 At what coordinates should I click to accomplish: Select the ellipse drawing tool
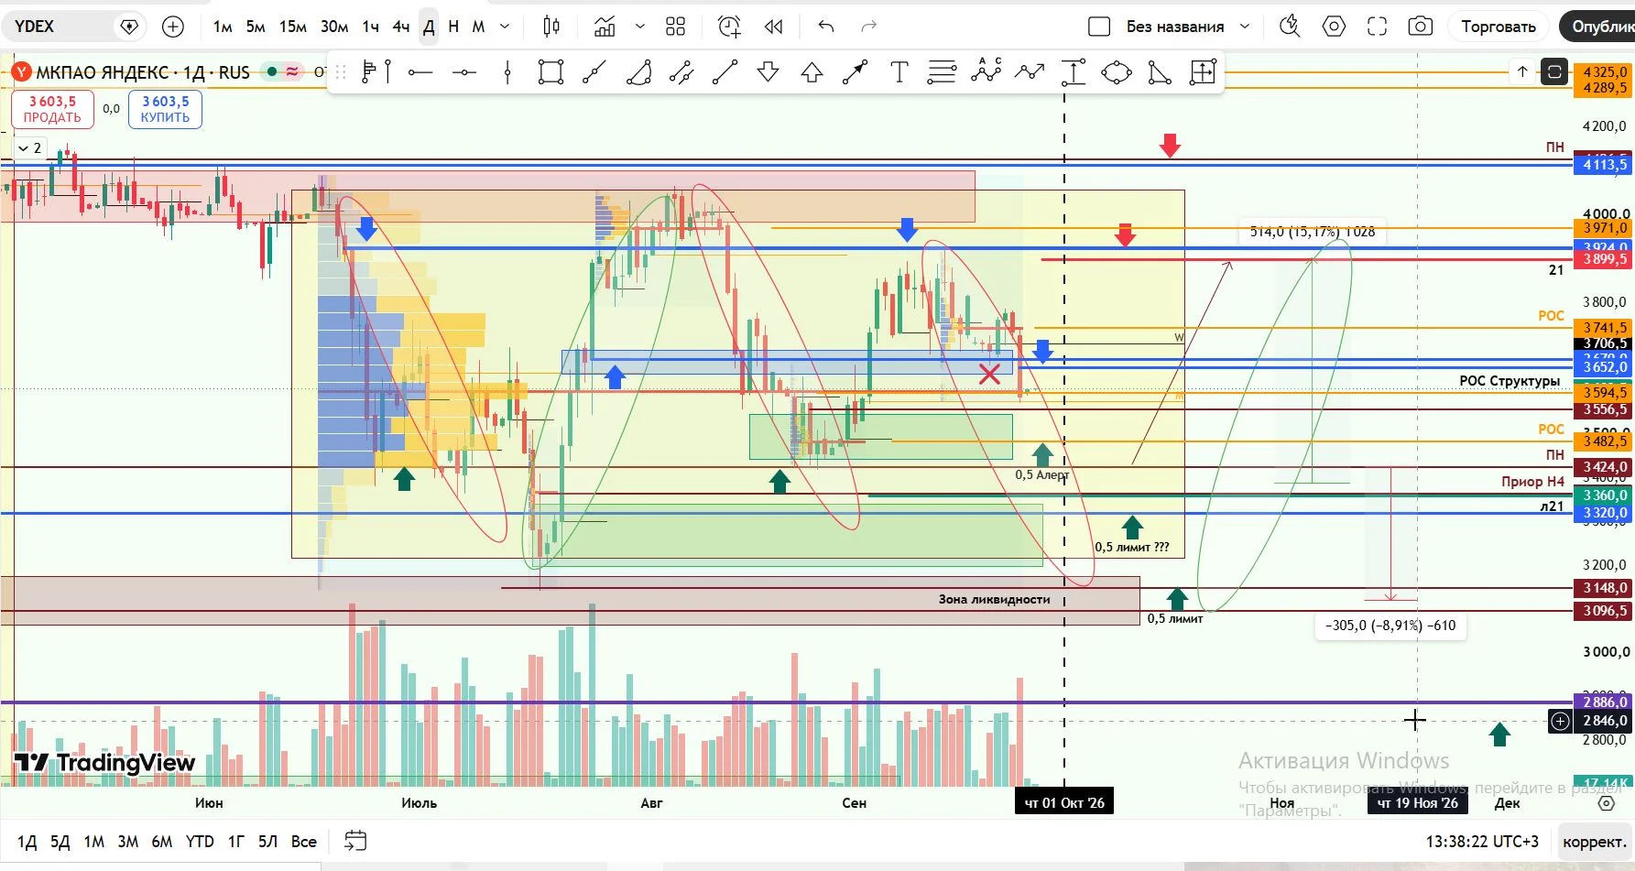coord(1117,71)
